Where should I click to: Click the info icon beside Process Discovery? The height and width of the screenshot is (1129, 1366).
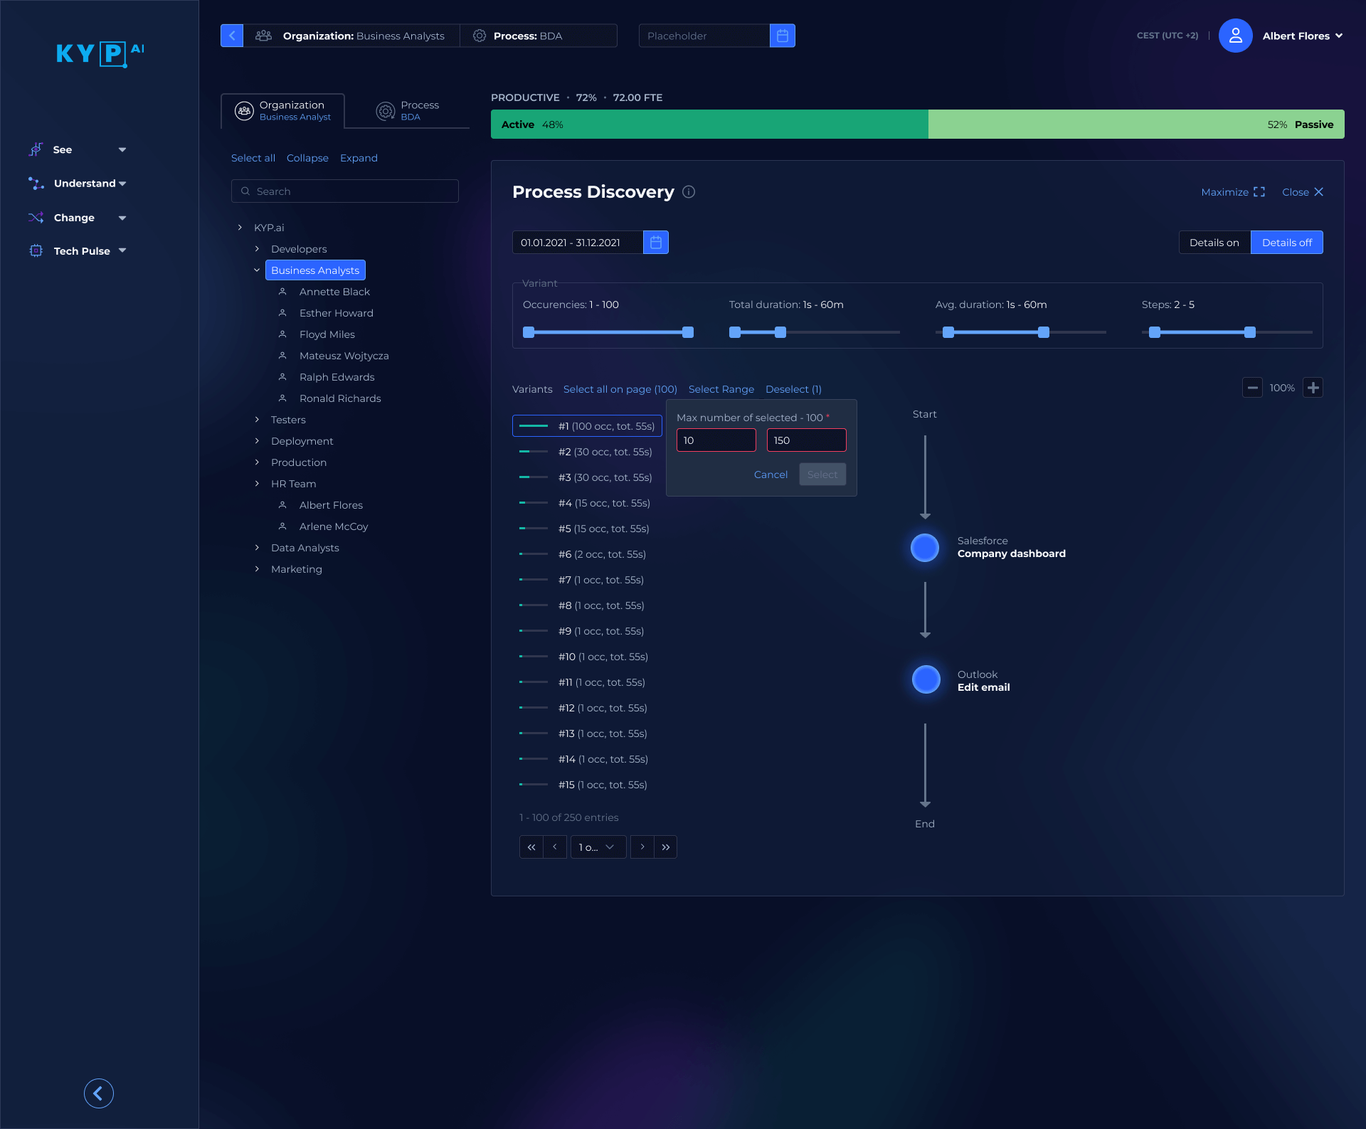[689, 192]
